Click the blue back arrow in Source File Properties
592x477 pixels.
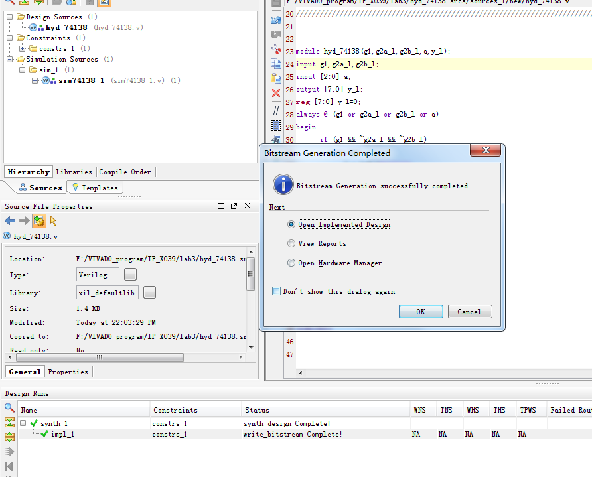click(10, 221)
